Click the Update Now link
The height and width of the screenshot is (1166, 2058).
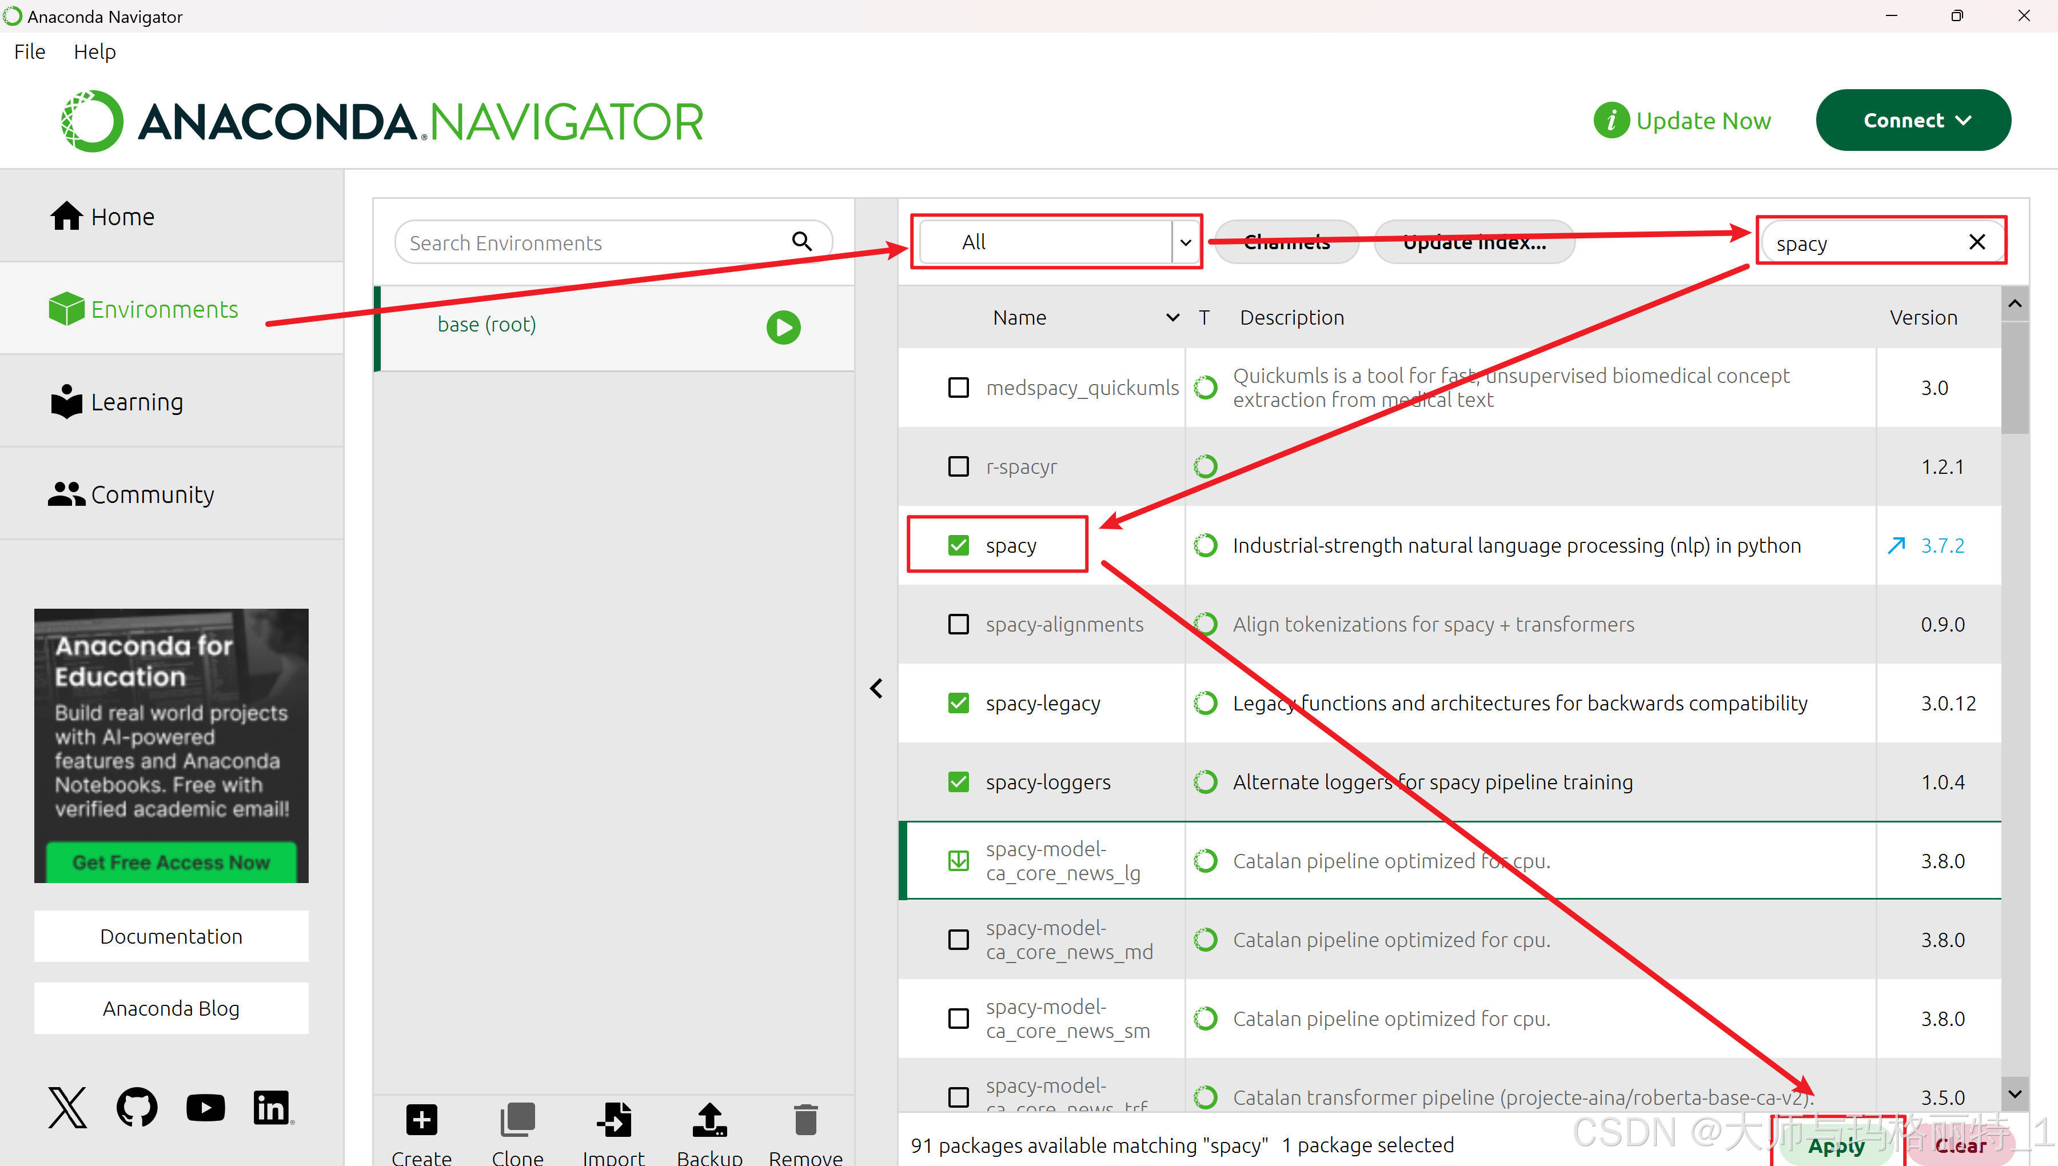(1702, 121)
